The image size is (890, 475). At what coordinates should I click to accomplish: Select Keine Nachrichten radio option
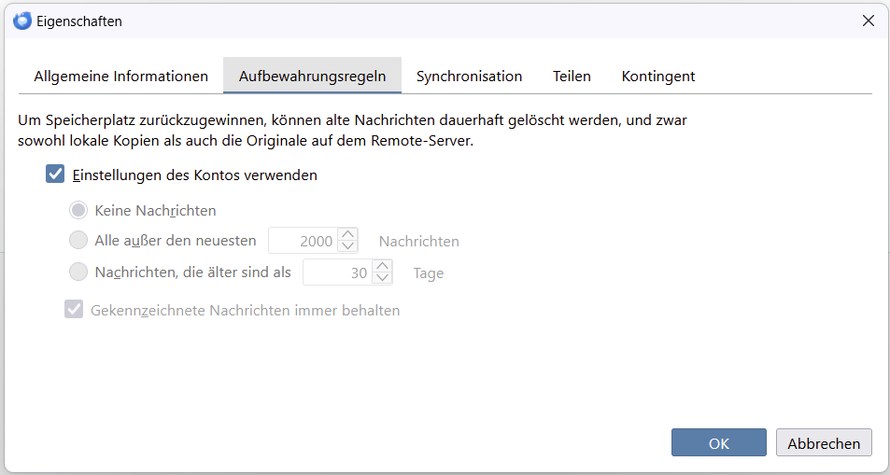(x=78, y=210)
